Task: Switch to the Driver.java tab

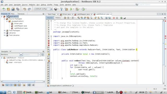Action: (x=67, y=14)
